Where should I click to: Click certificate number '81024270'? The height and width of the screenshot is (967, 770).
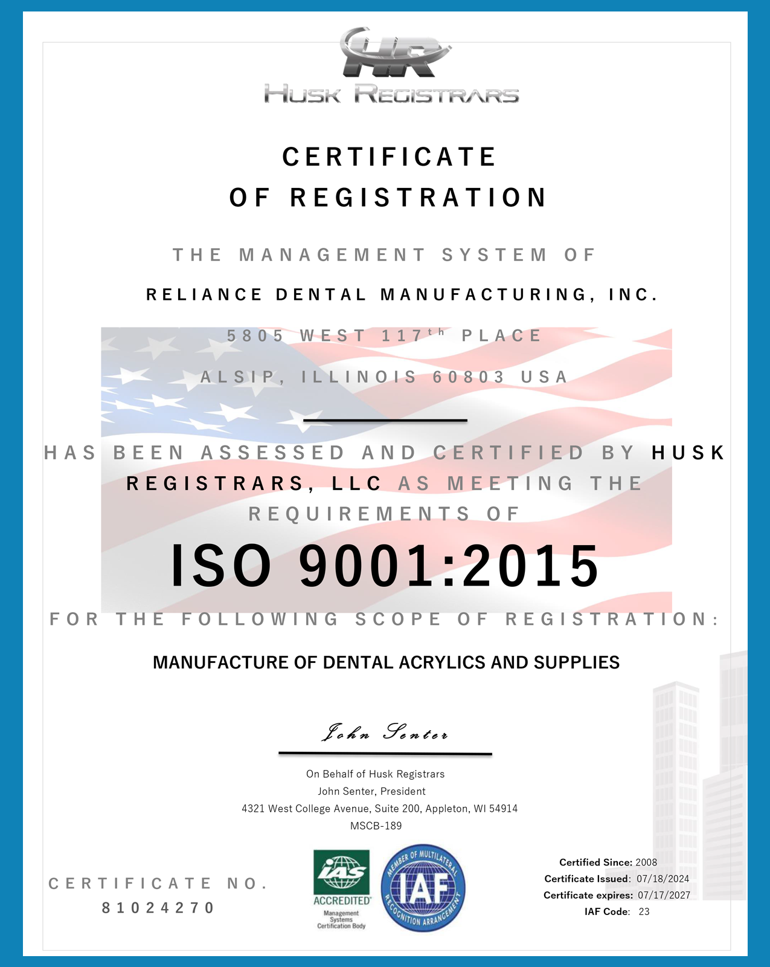(158, 908)
